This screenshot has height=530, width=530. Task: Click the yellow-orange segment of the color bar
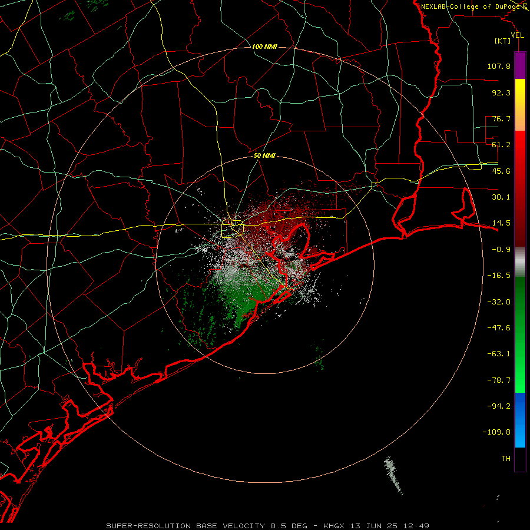(520, 105)
